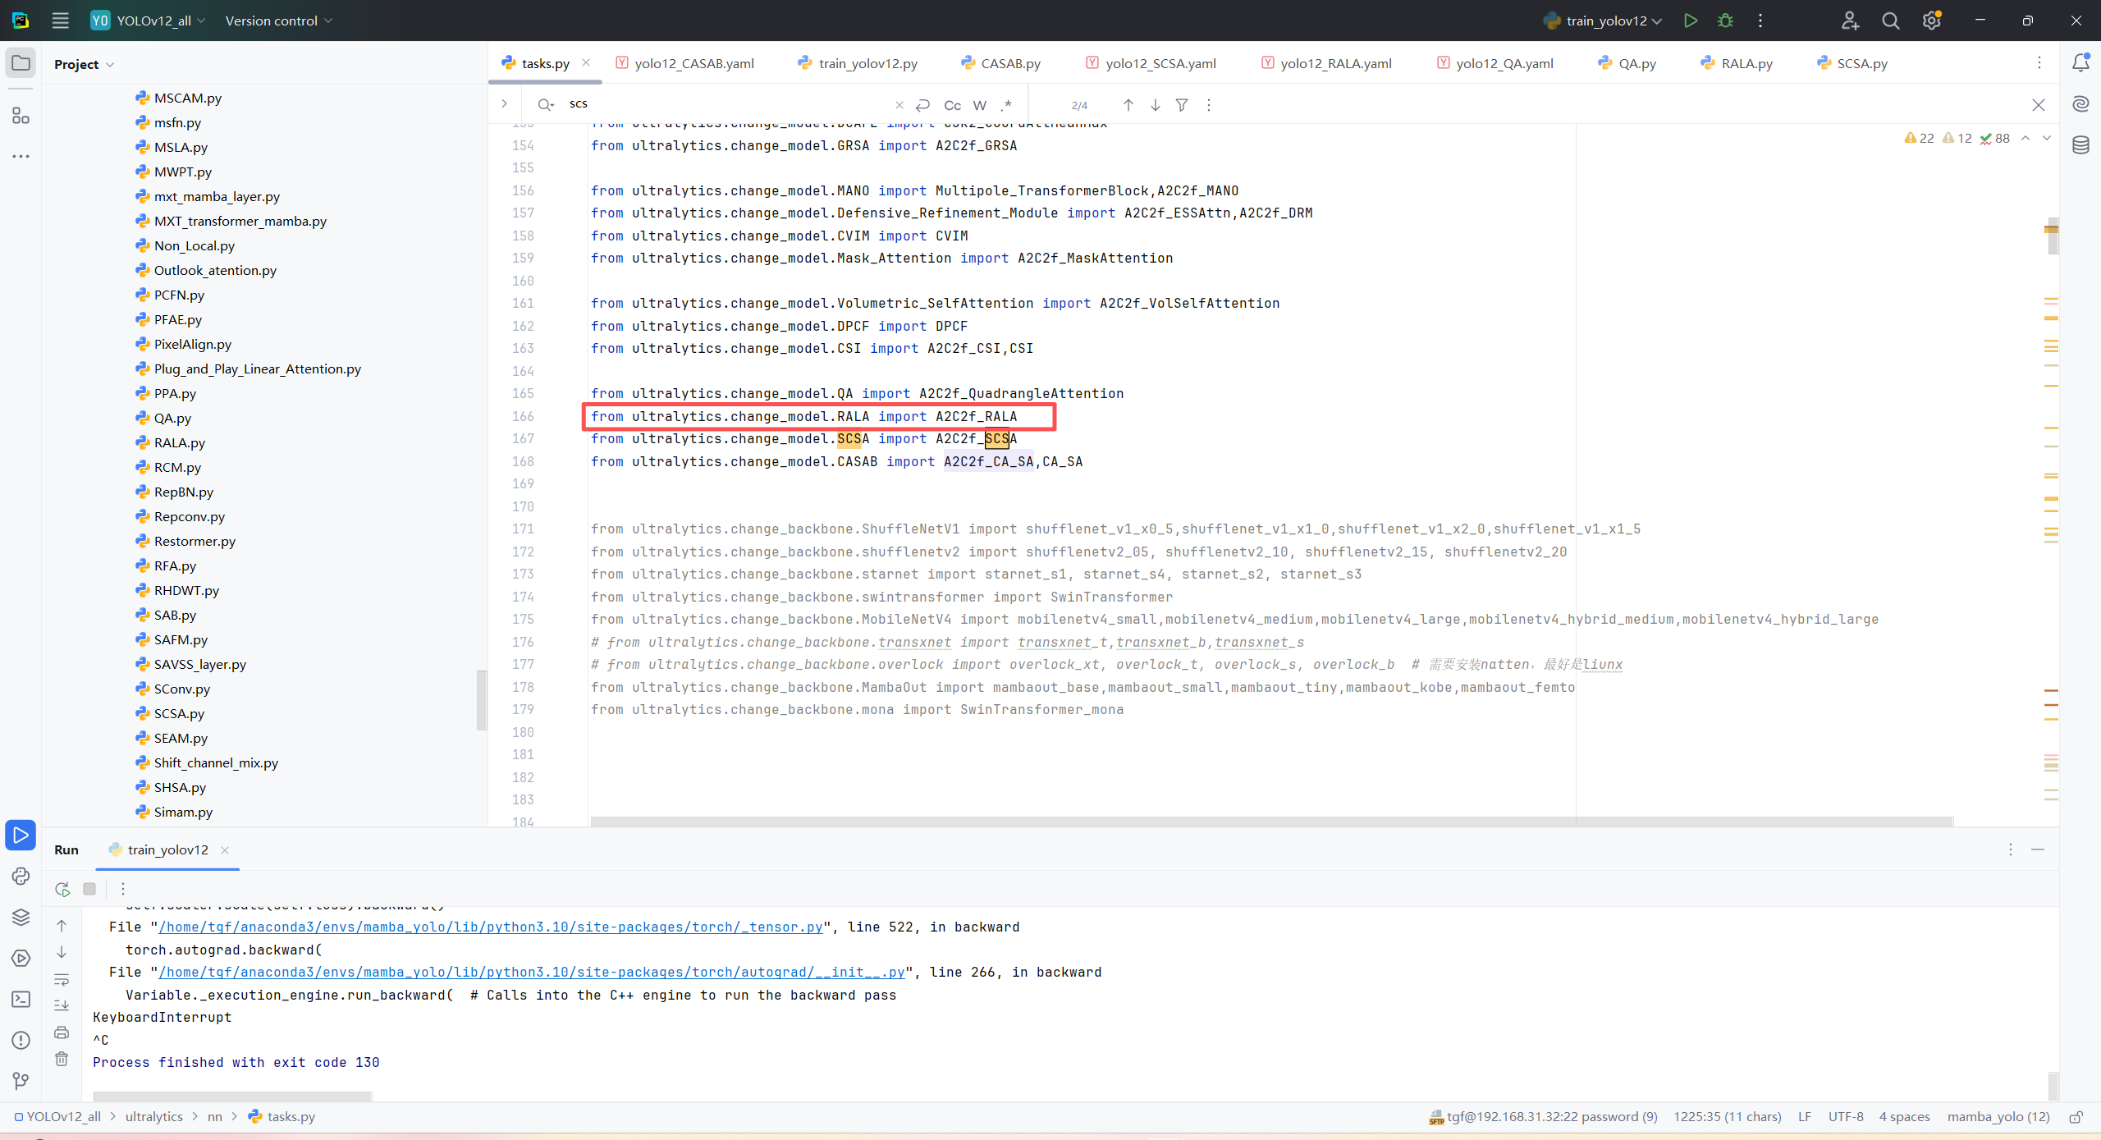
Task: Toggle whole Words (W) search option
Action: 979,105
